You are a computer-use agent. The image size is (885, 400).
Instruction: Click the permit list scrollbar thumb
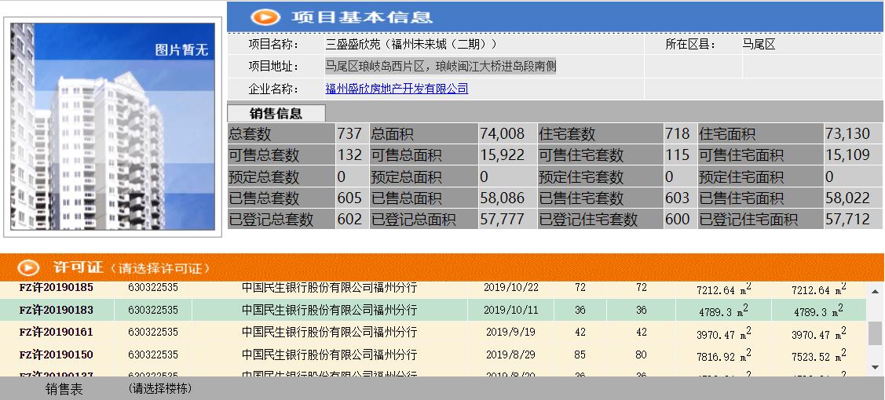tap(875, 333)
